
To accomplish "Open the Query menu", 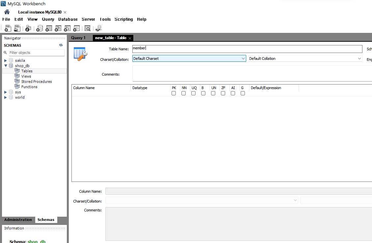I will pos(48,19).
